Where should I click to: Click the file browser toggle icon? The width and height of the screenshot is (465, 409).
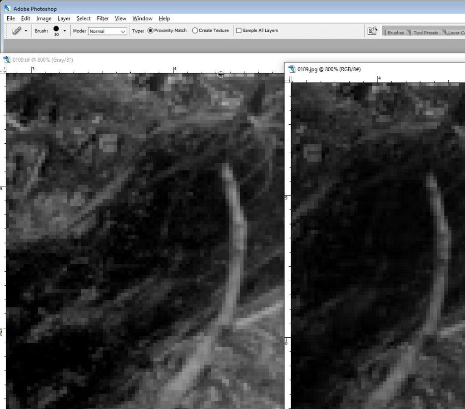tap(372, 31)
